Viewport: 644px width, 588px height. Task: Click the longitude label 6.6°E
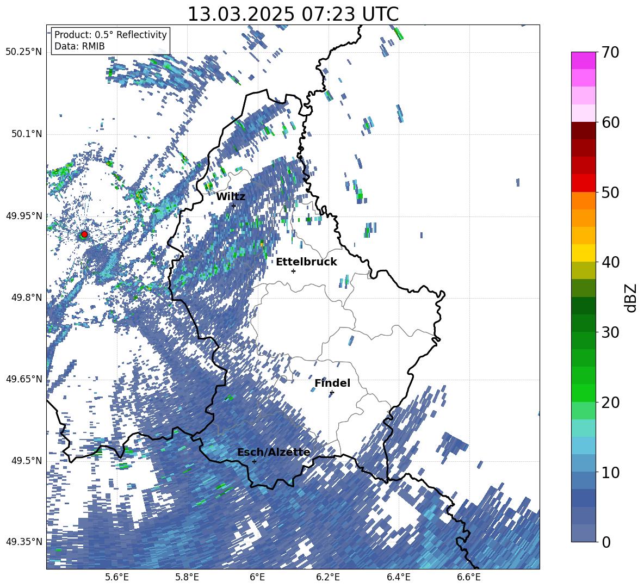[469, 577]
